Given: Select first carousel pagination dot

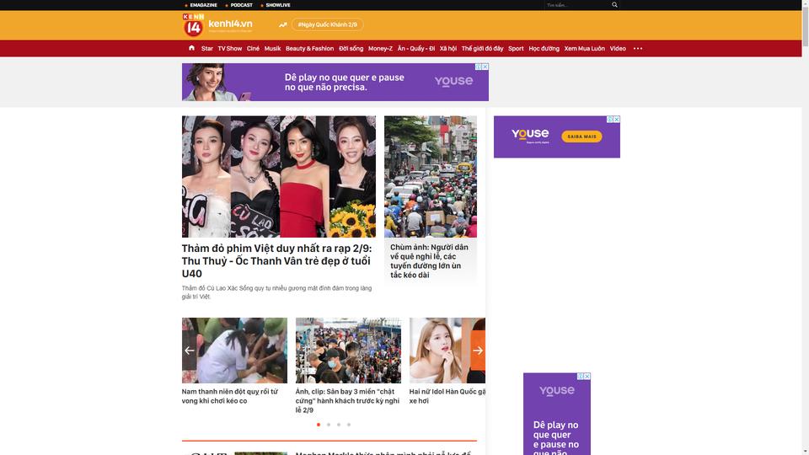Looking at the screenshot, I should click(x=319, y=425).
